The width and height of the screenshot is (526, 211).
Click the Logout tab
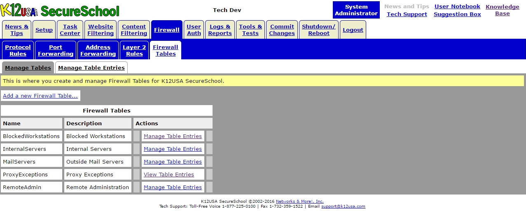tap(353, 30)
